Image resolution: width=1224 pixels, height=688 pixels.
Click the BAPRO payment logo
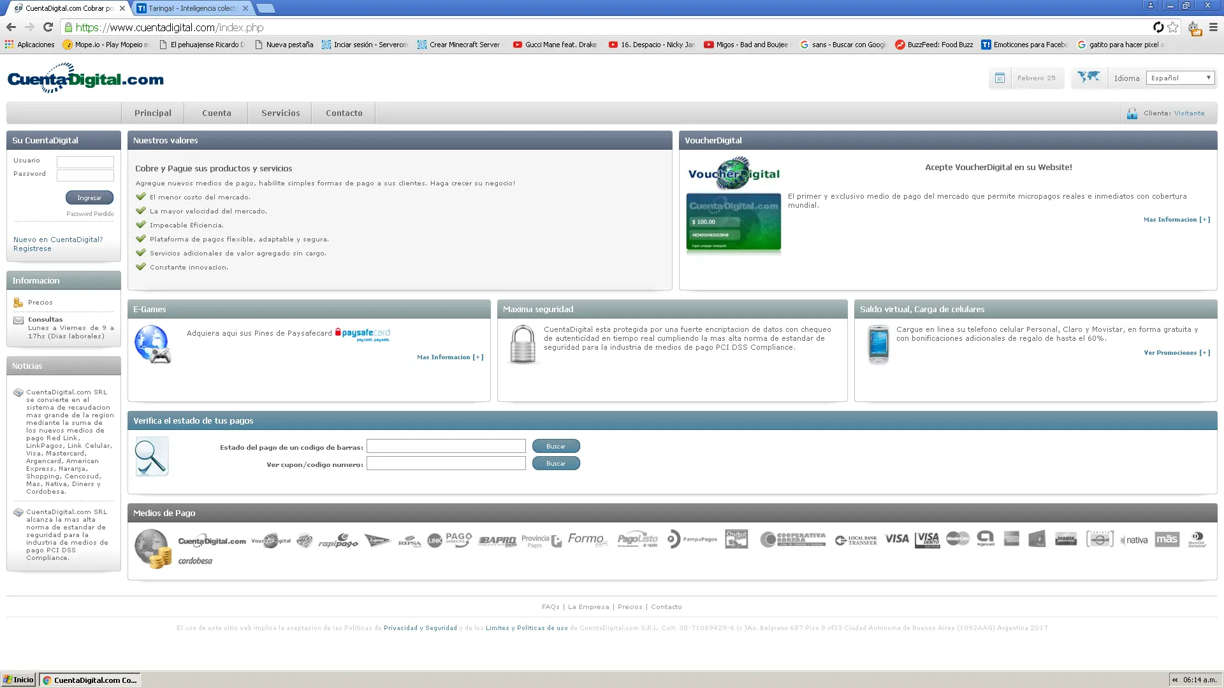497,541
